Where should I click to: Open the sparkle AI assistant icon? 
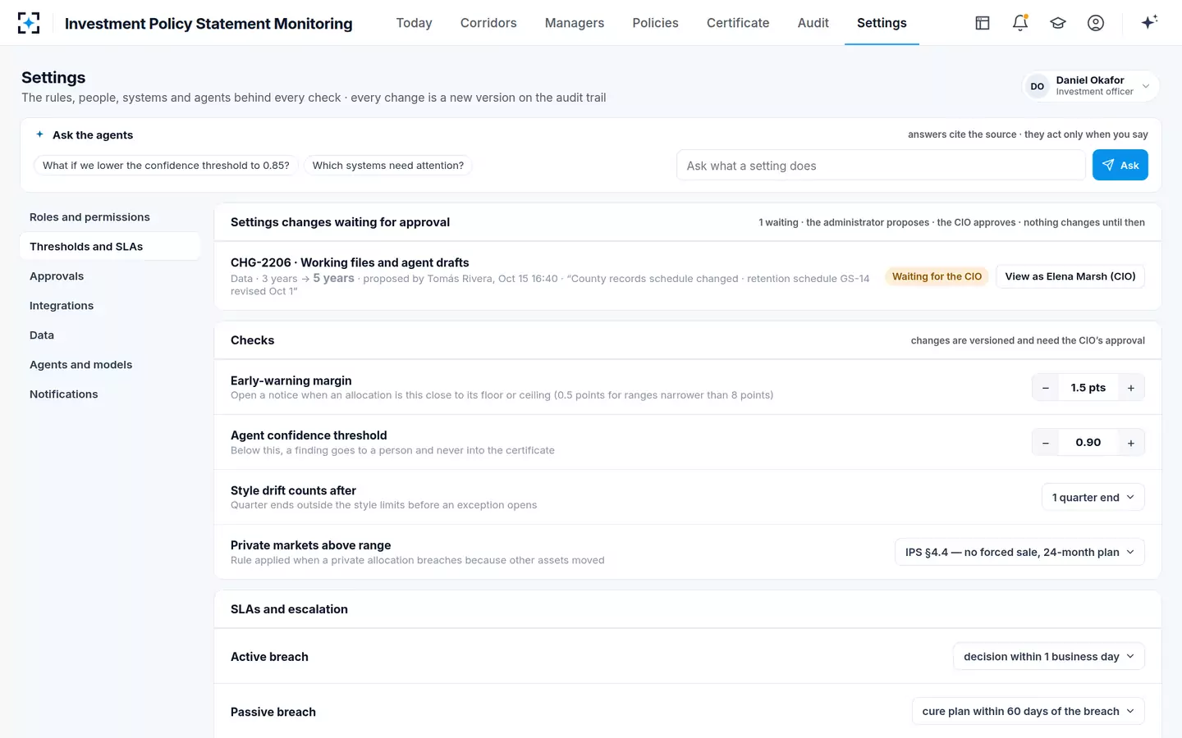[1149, 22]
